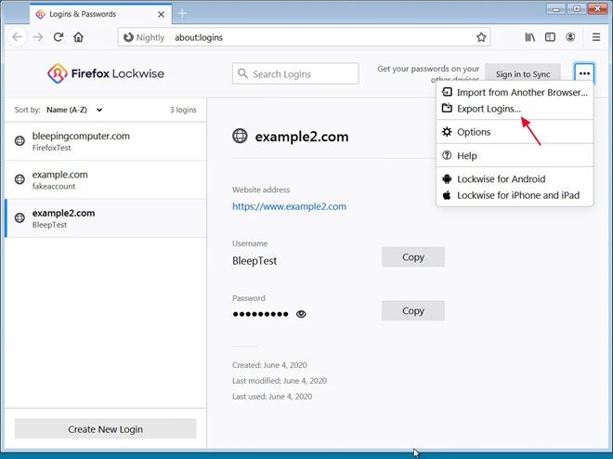Reveal password with the eye icon
The image size is (613, 459).
pyautogui.click(x=301, y=314)
